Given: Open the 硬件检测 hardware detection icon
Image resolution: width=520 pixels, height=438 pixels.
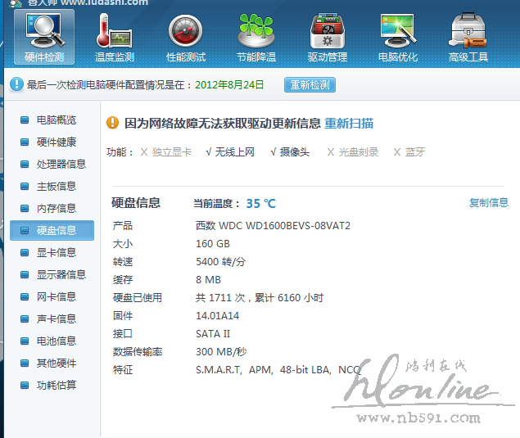Looking at the screenshot, I should click(x=44, y=36).
